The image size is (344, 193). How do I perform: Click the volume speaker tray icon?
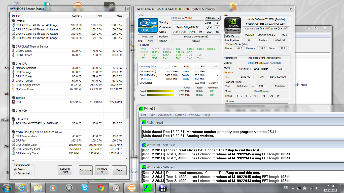click(317, 188)
